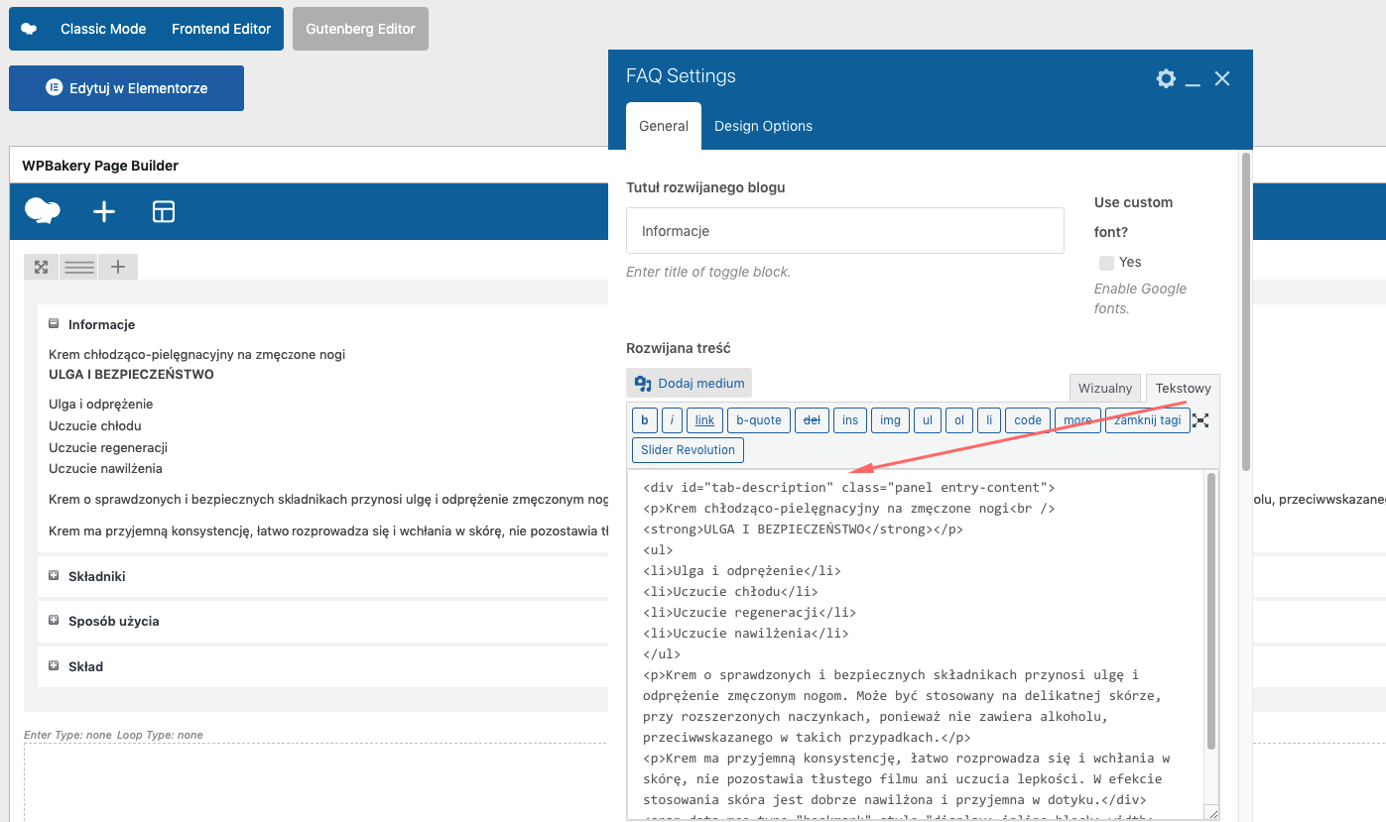The width and height of the screenshot is (1386, 822).
Task: Click the cloud icon on Classic Mode button
Action: coord(30,29)
